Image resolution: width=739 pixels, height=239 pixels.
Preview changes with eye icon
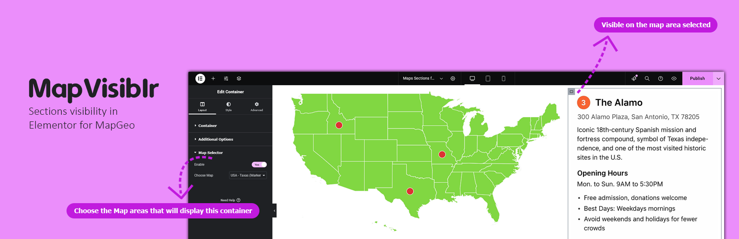point(674,78)
